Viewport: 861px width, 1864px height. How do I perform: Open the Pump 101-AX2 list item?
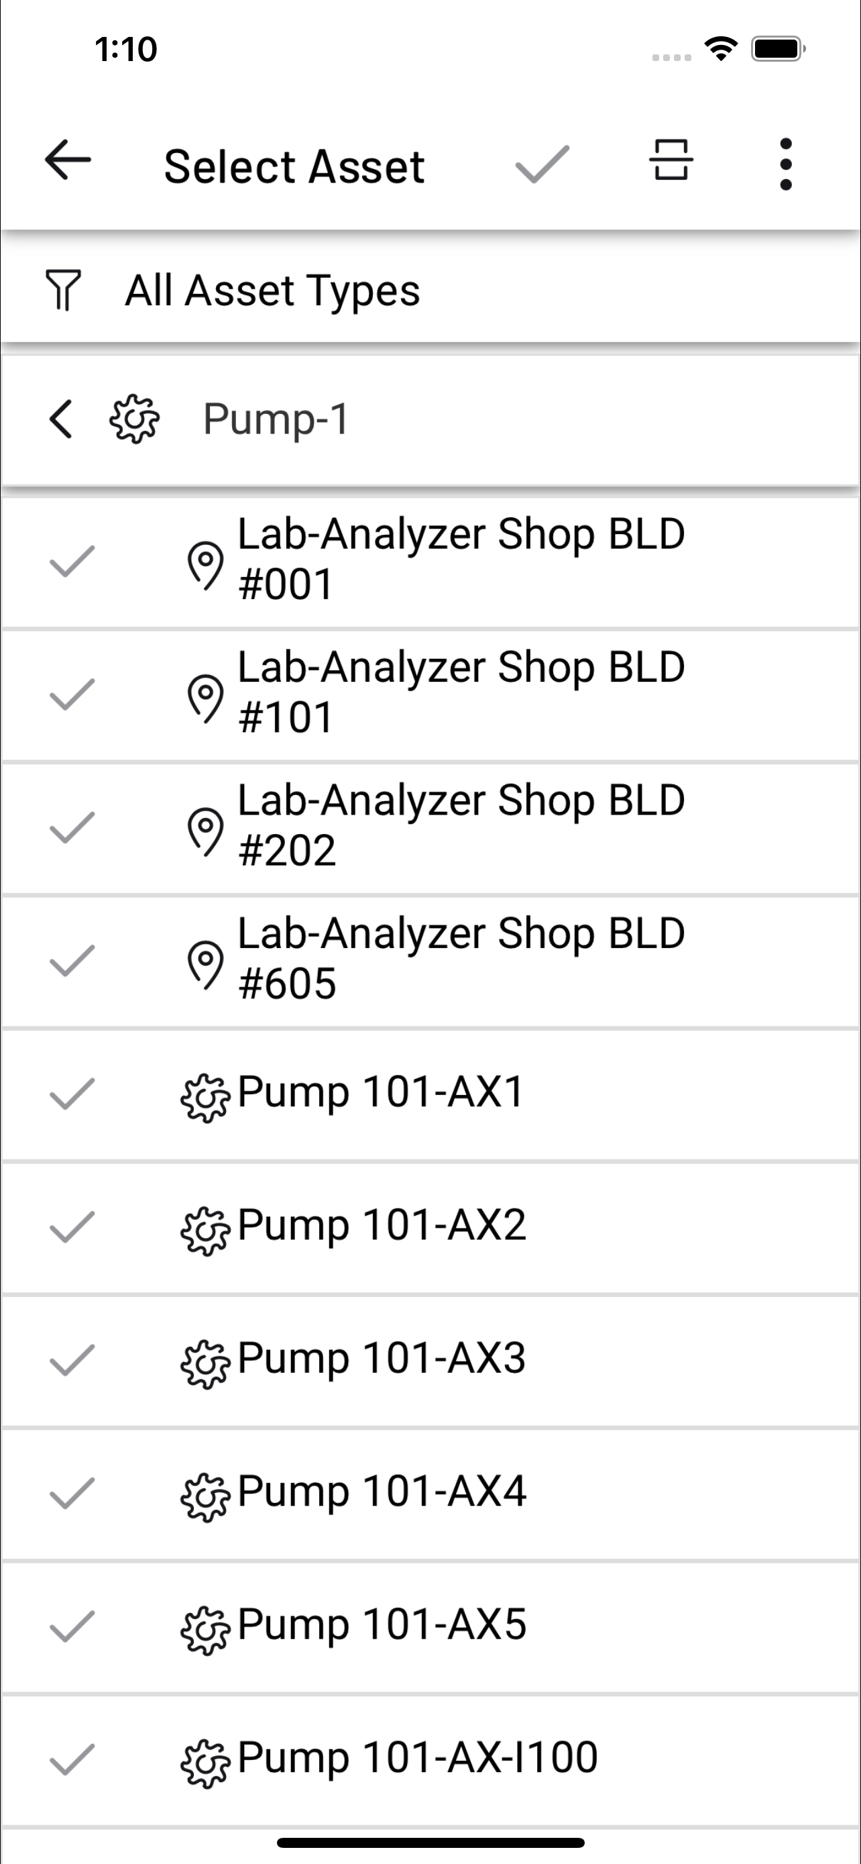430,1228
